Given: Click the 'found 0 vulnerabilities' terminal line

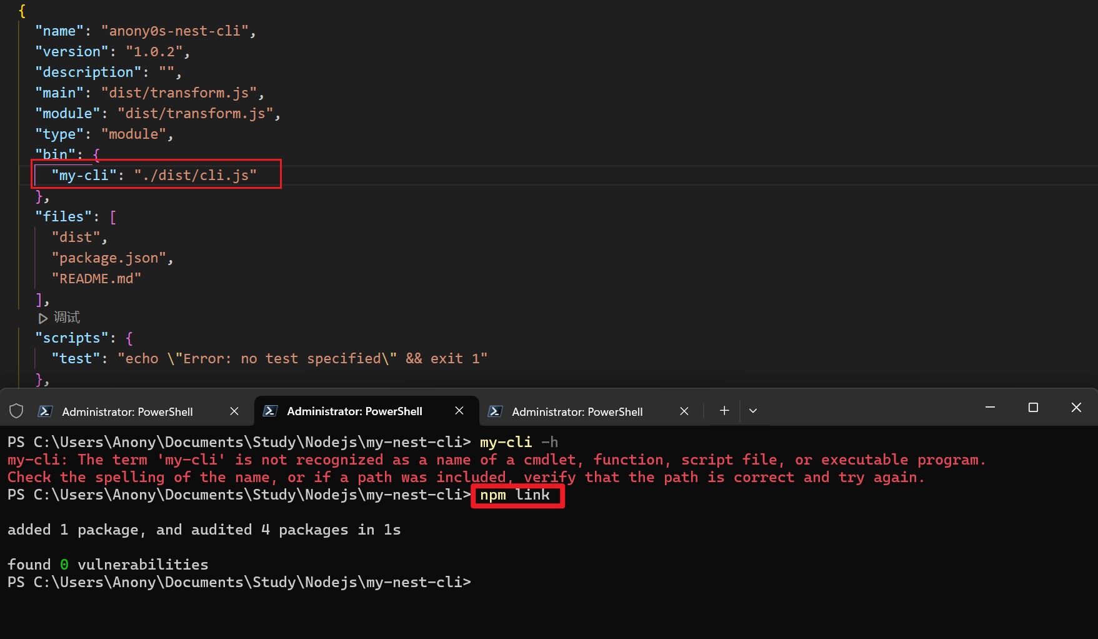Looking at the screenshot, I should point(107,565).
